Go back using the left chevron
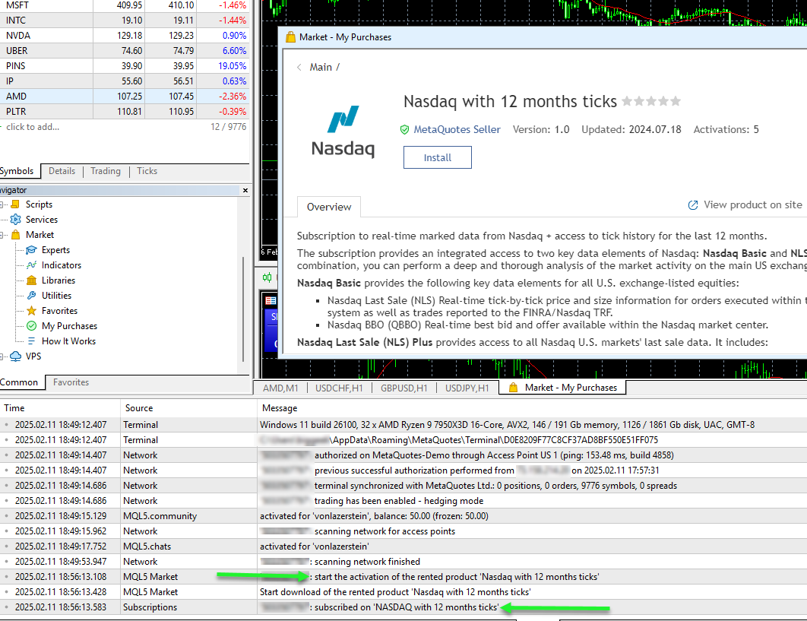The image size is (807, 621). pyautogui.click(x=299, y=67)
